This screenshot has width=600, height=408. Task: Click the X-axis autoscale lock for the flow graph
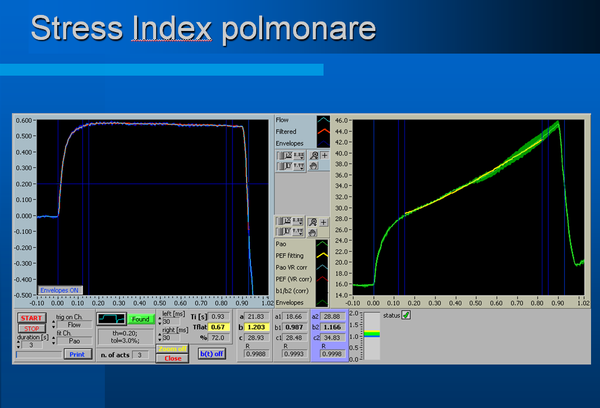pos(281,155)
